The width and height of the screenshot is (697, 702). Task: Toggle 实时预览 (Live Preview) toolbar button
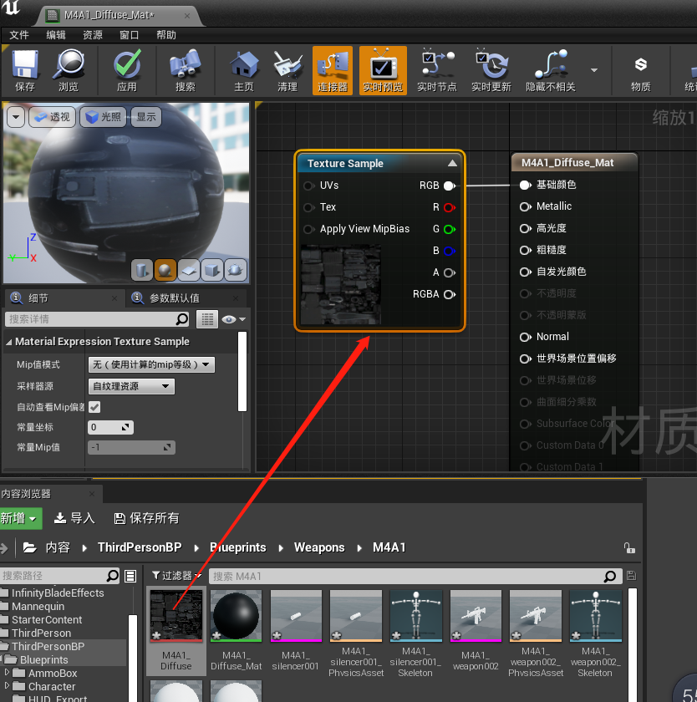(384, 70)
